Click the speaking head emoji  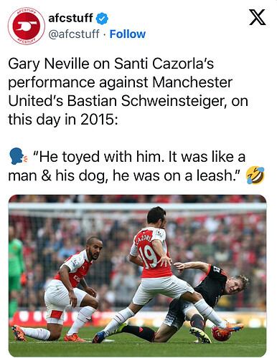tap(19, 156)
